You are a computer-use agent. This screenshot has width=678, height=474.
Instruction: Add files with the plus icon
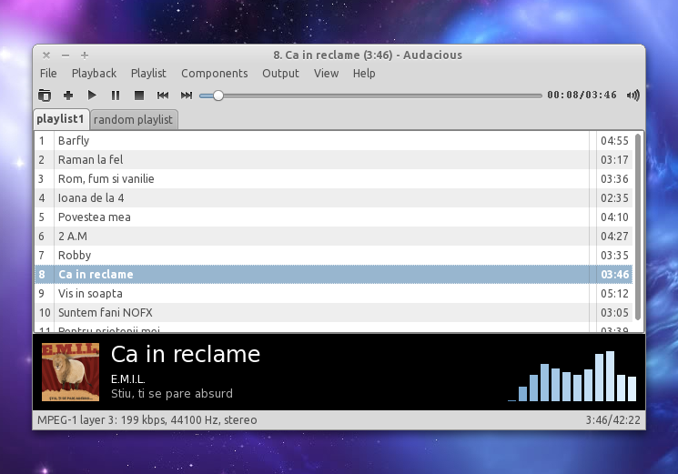click(68, 95)
